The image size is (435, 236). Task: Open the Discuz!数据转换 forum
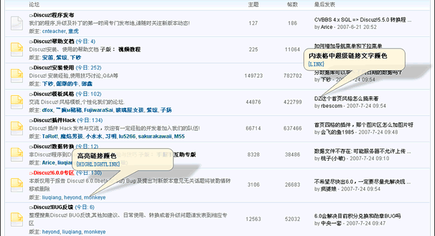(53, 147)
